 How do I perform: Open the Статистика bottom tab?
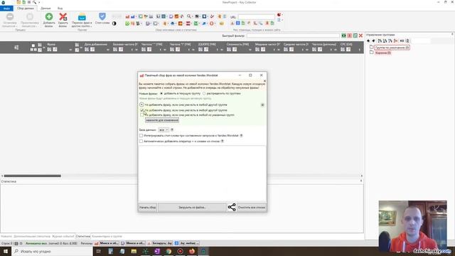coord(82,237)
